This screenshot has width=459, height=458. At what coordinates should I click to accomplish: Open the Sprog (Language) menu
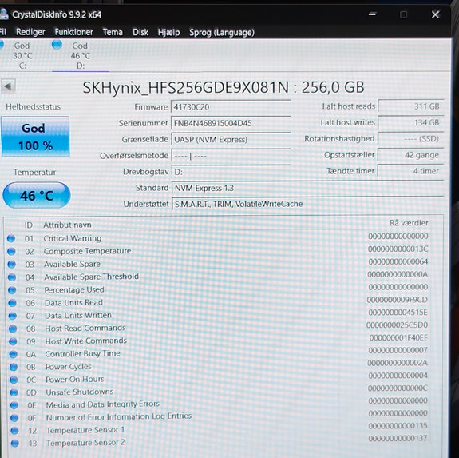click(222, 33)
